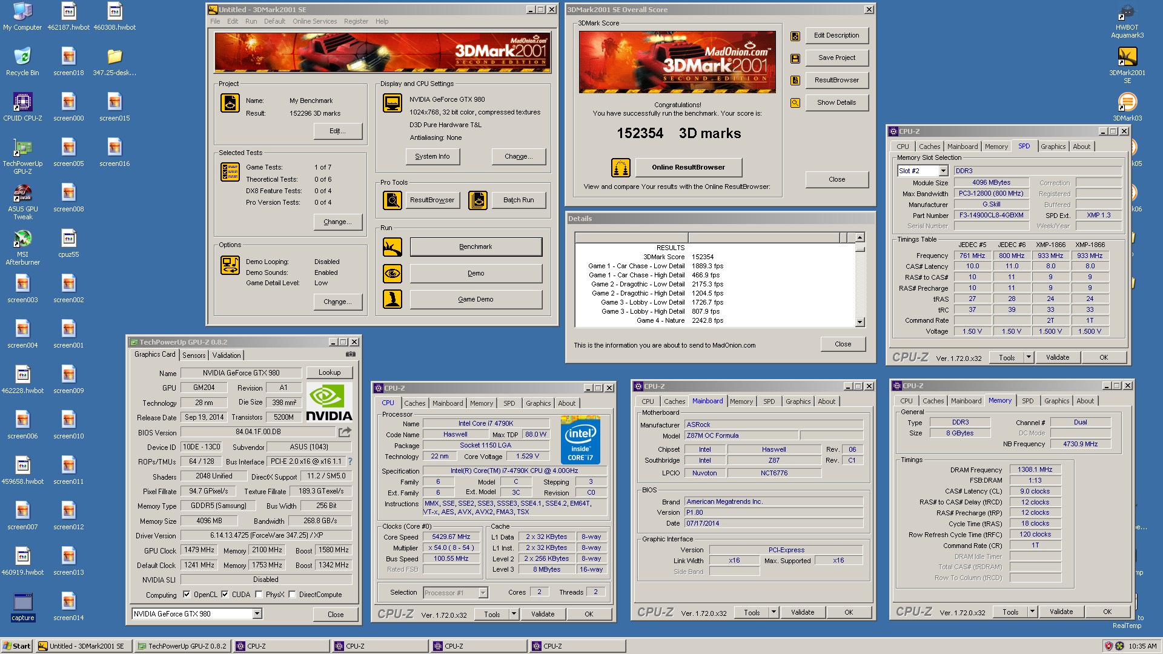Click the Benchmark run icon
The image size is (1163, 654).
[393, 247]
